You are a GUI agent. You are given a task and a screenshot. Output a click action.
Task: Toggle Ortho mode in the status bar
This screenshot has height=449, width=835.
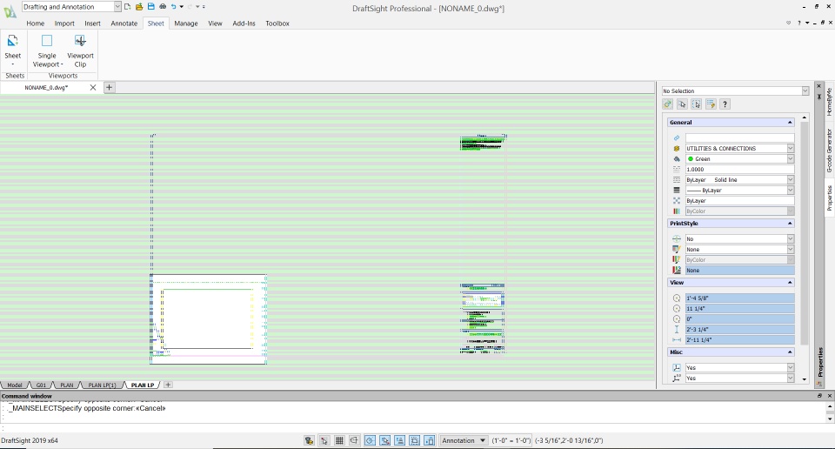tap(354, 440)
